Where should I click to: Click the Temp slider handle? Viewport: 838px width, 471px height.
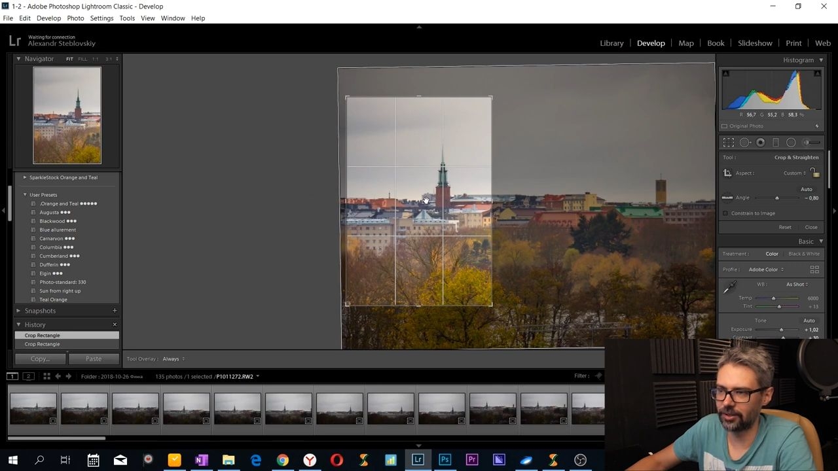click(x=773, y=298)
